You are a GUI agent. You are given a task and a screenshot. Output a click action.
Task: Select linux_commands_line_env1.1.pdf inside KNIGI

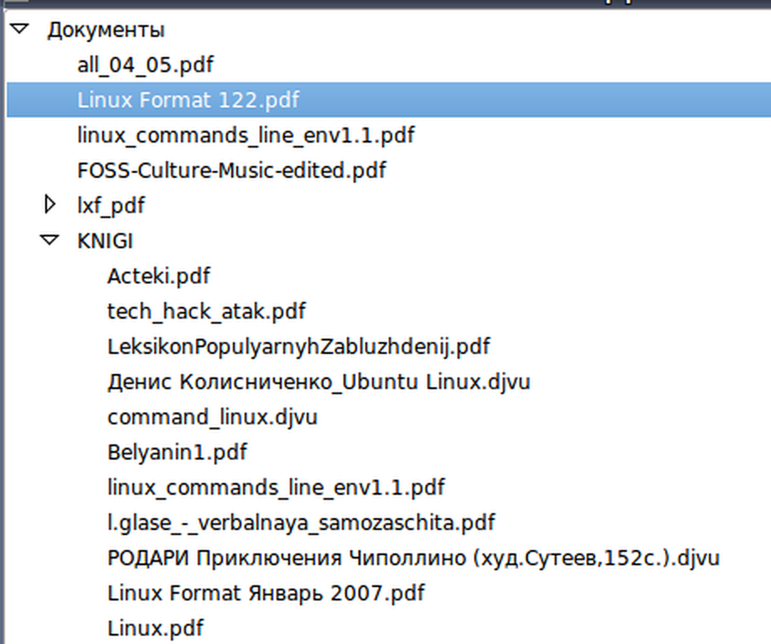pyautogui.click(x=276, y=487)
